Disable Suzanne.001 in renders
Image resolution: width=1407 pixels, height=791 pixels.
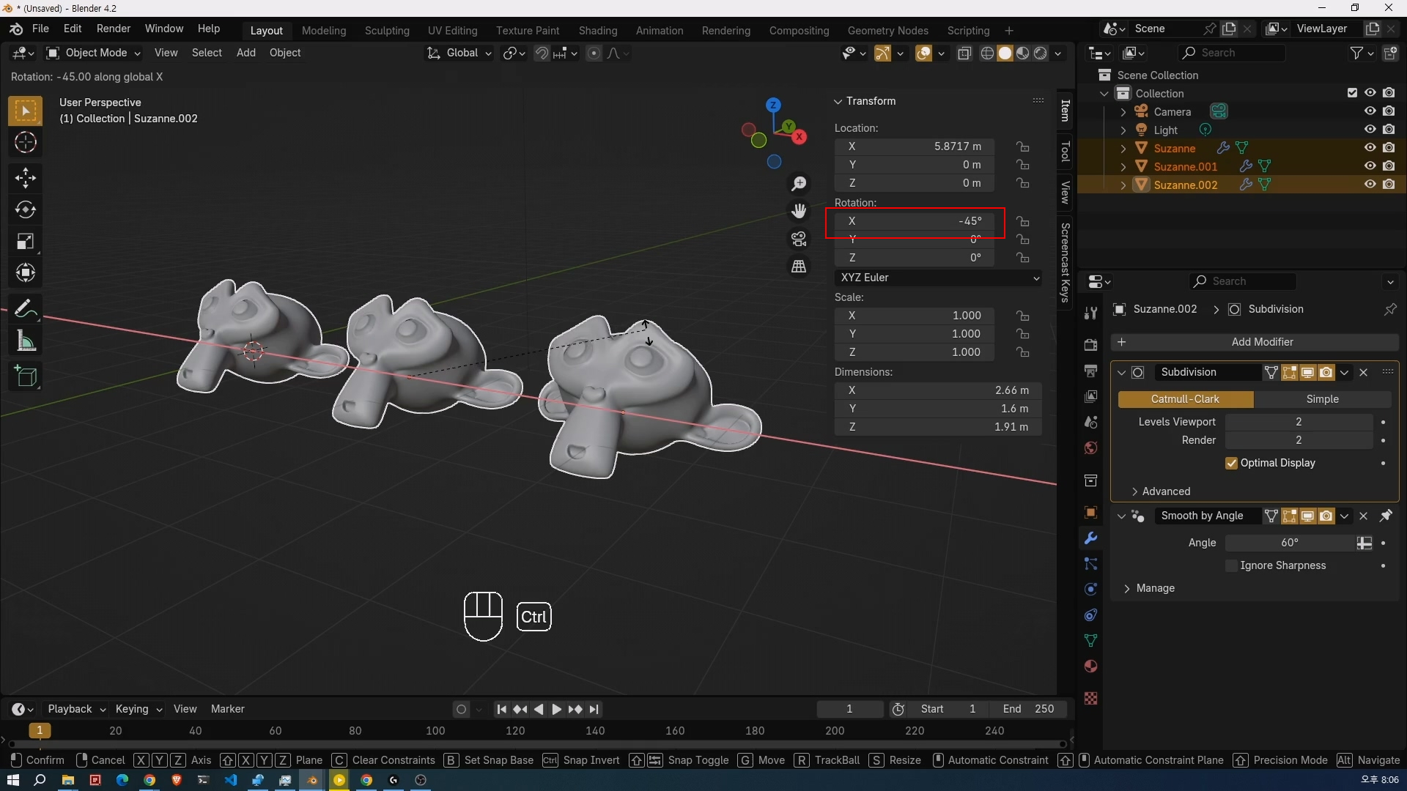1389,166
